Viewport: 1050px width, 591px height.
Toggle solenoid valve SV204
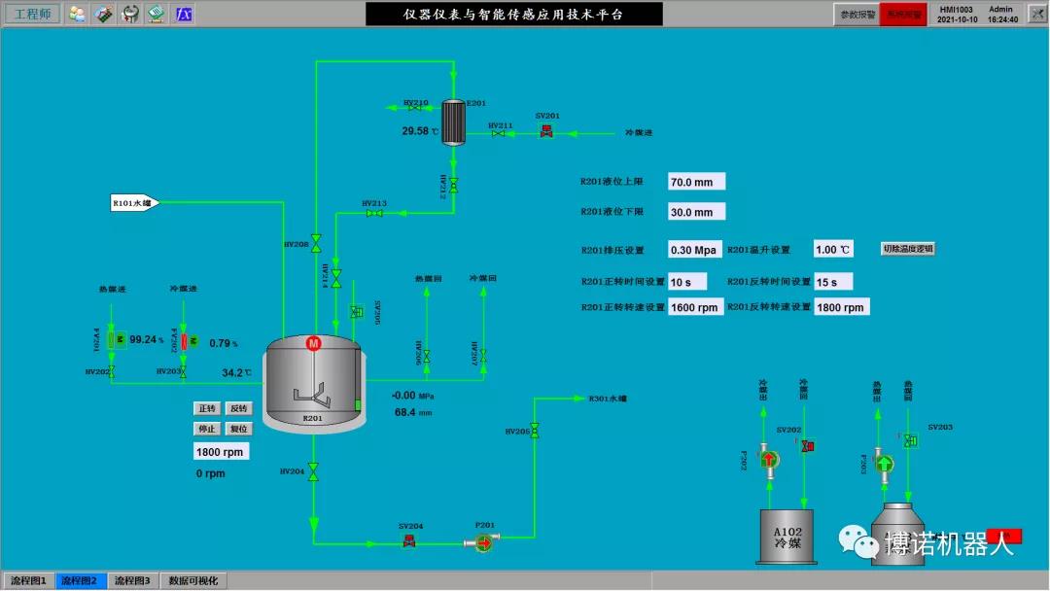[409, 540]
